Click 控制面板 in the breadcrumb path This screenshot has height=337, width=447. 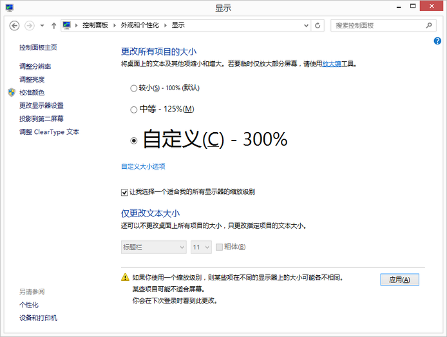(x=96, y=26)
